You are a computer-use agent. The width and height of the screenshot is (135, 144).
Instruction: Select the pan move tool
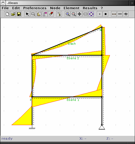coord(80,14)
